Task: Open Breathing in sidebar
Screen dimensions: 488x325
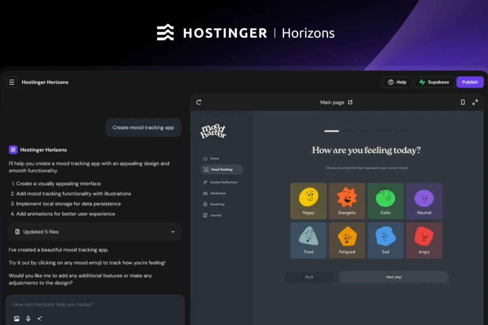Action: tap(213, 204)
